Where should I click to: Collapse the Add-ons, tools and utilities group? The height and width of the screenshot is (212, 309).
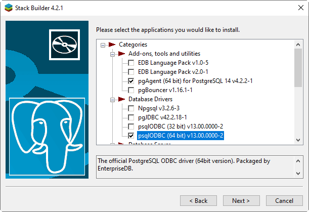(x=112, y=54)
